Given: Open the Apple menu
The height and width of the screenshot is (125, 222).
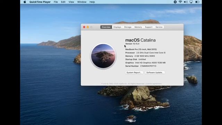Looking at the screenshot, I should 25,2.
